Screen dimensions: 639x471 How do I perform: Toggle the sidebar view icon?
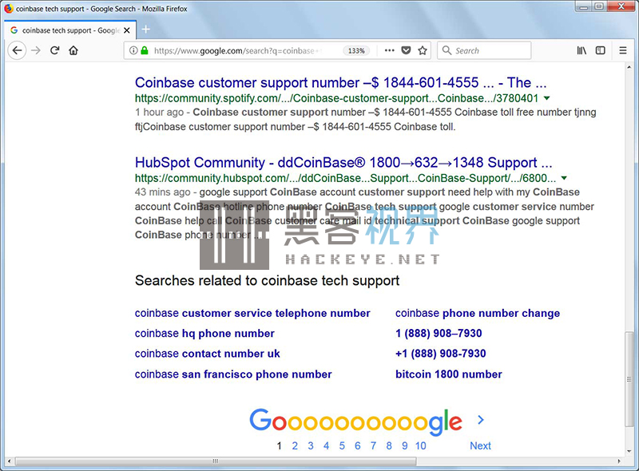pyautogui.click(x=601, y=50)
